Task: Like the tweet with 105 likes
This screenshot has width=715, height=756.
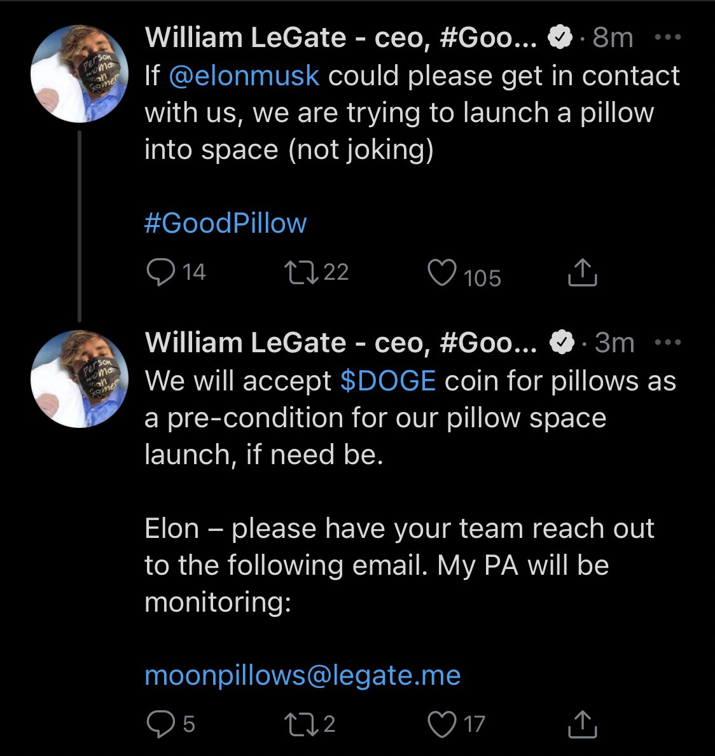Action: coord(441,272)
